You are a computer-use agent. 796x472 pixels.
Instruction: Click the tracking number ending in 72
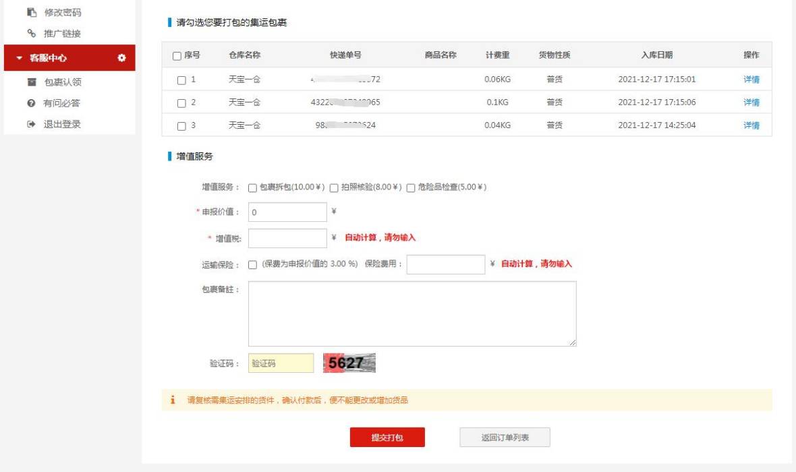345,79
